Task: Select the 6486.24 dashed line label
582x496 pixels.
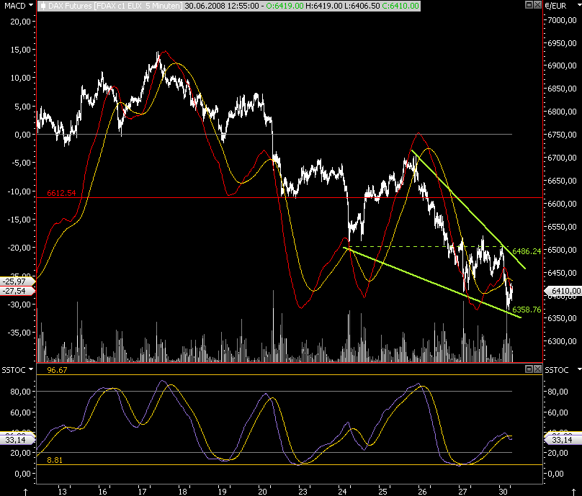Action: pos(527,251)
